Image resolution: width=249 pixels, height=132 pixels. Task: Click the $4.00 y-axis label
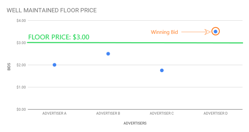[21, 21]
